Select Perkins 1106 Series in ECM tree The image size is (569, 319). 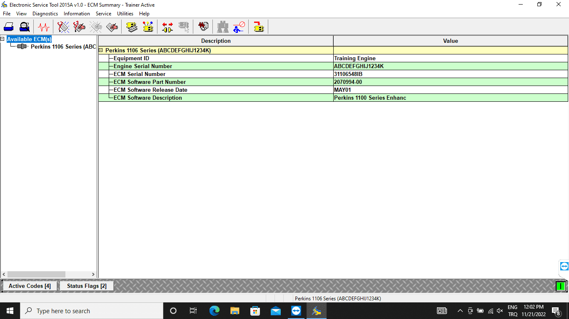(63, 47)
